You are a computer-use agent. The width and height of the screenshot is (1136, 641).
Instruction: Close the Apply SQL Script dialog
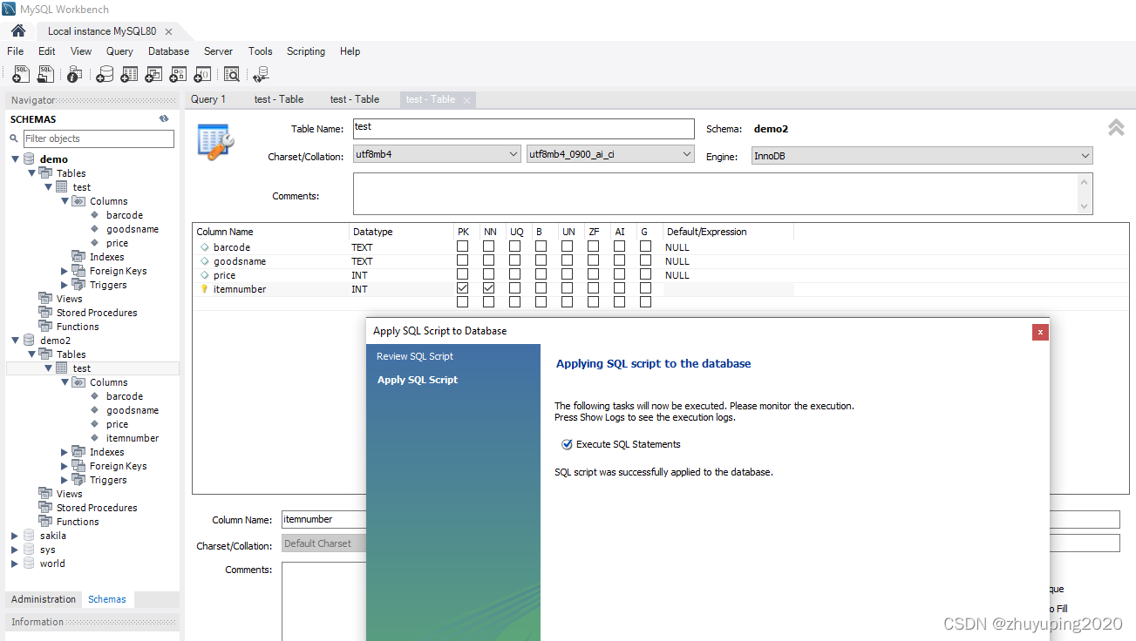coord(1040,332)
